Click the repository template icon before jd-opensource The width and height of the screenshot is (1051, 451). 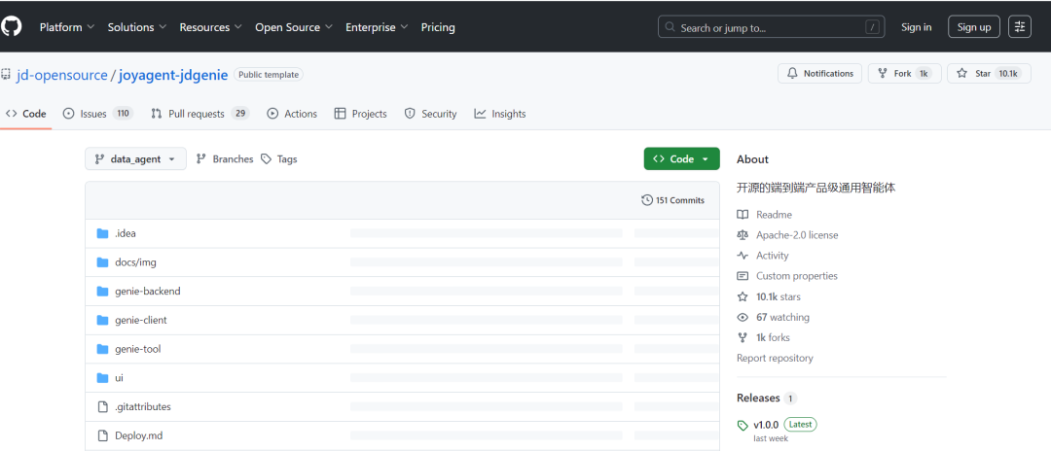pos(6,74)
